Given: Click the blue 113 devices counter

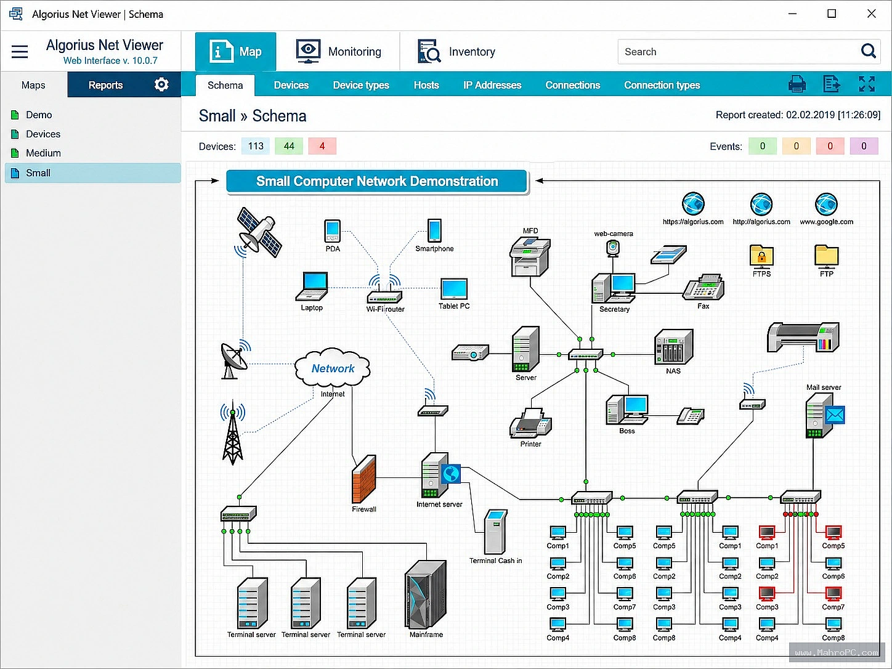Looking at the screenshot, I should tap(256, 146).
